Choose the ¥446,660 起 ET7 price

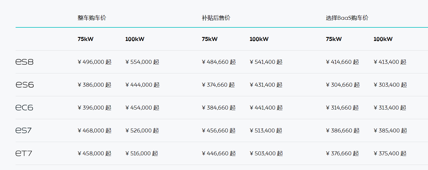pos(219,153)
